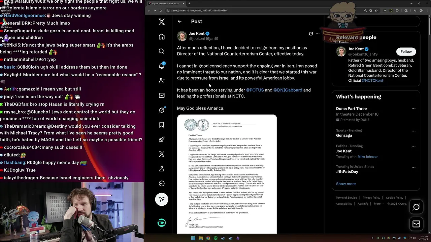
Task: Open the Profile person icon
Action: (x=162, y=169)
